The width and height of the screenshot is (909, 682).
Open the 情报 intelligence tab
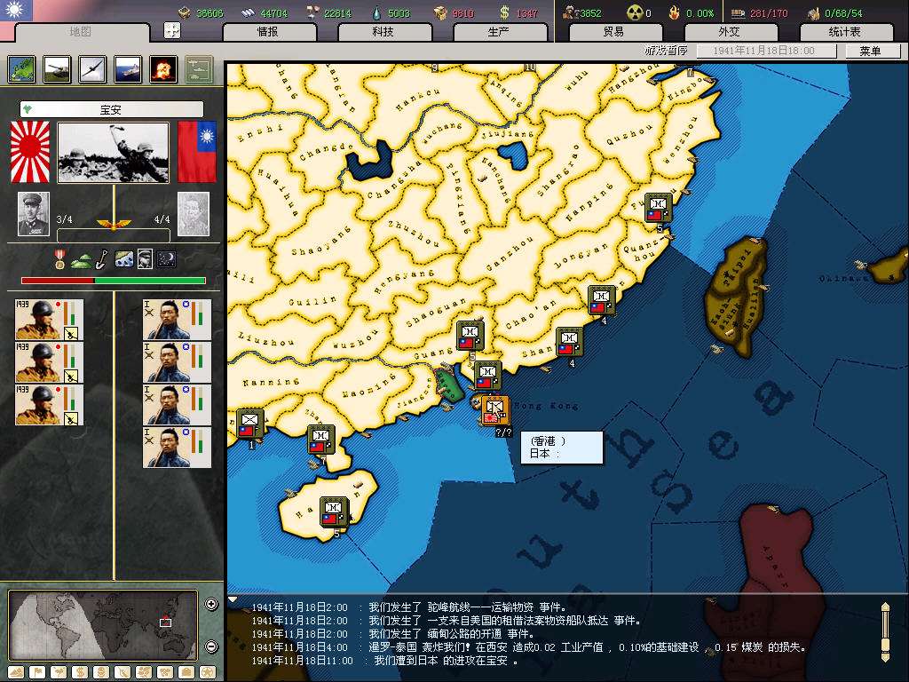point(268,32)
